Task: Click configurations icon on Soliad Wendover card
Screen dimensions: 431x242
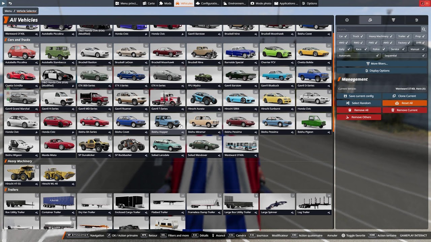Action: (x=219, y=155)
